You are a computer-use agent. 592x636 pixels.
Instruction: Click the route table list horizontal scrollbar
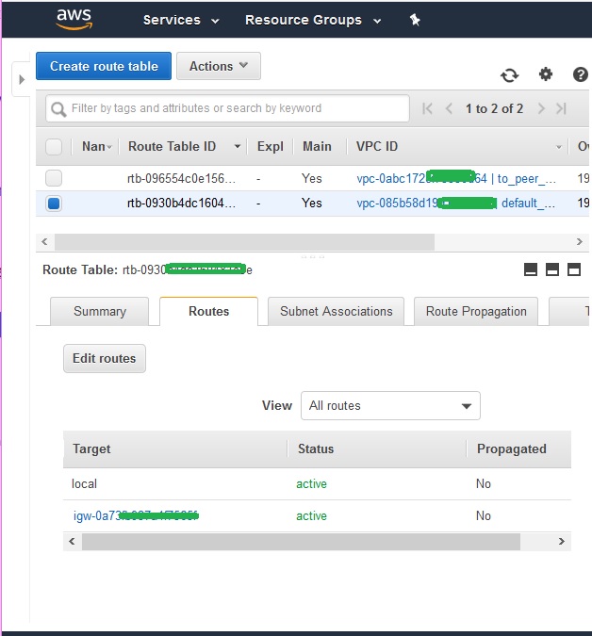[245, 242]
